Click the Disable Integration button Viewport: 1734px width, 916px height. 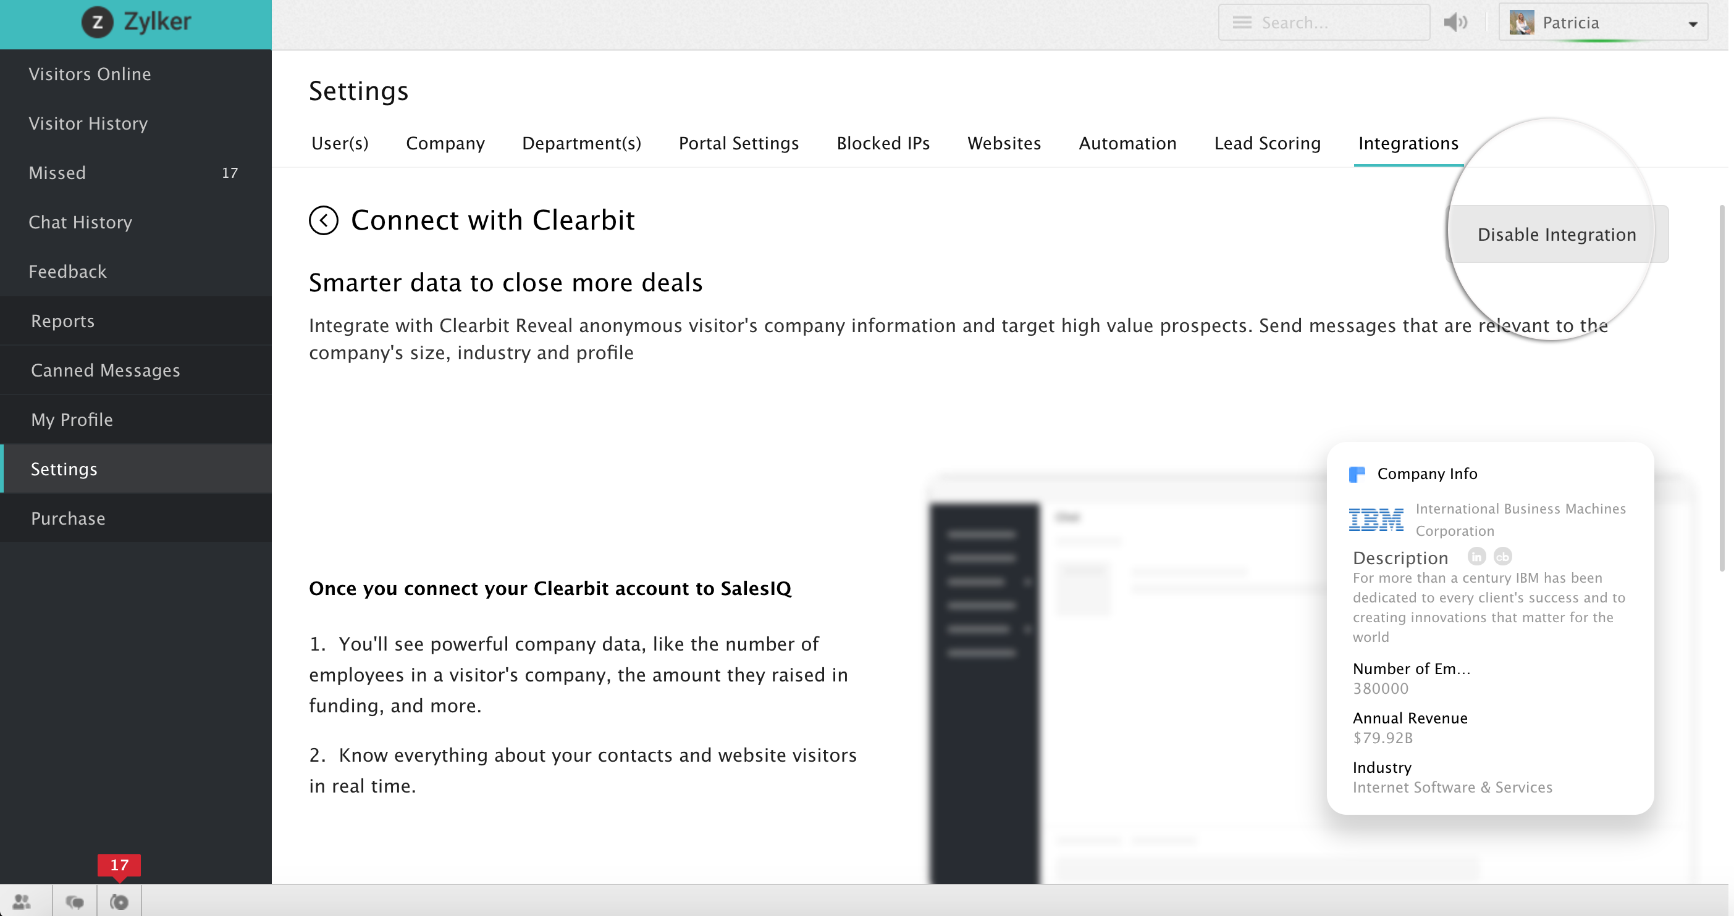click(x=1556, y=234)
